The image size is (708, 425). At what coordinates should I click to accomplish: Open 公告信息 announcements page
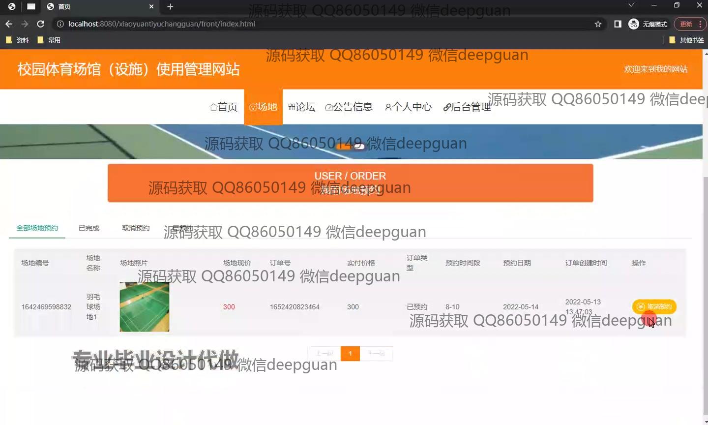coord(349,107)
